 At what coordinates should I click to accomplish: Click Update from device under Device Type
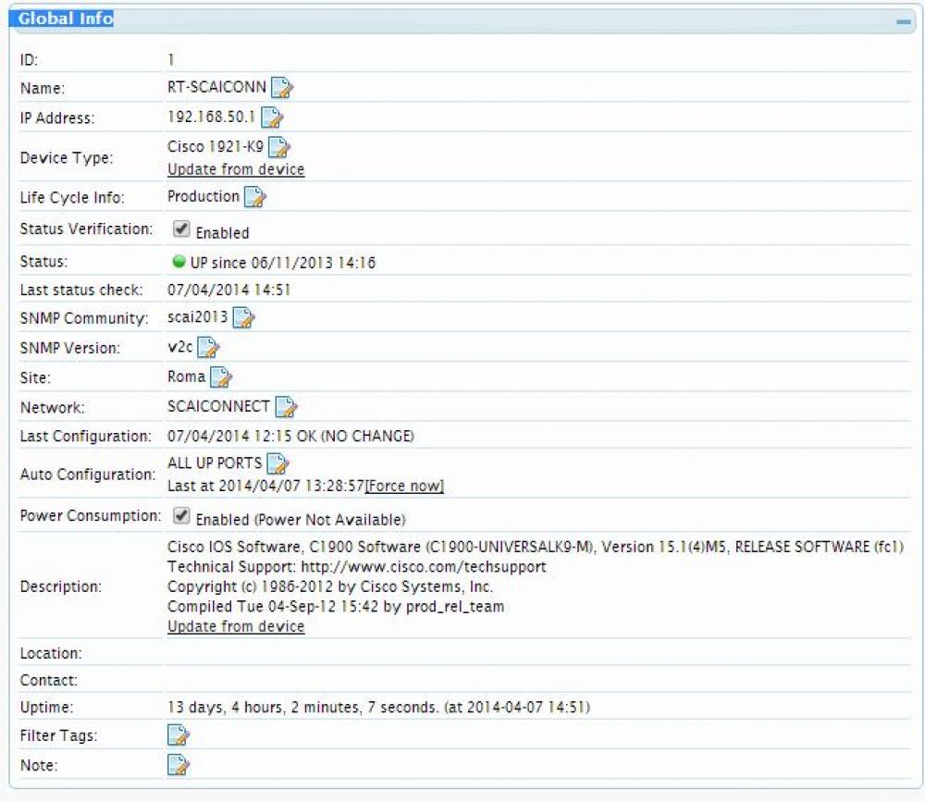click(x=236, y=169)
